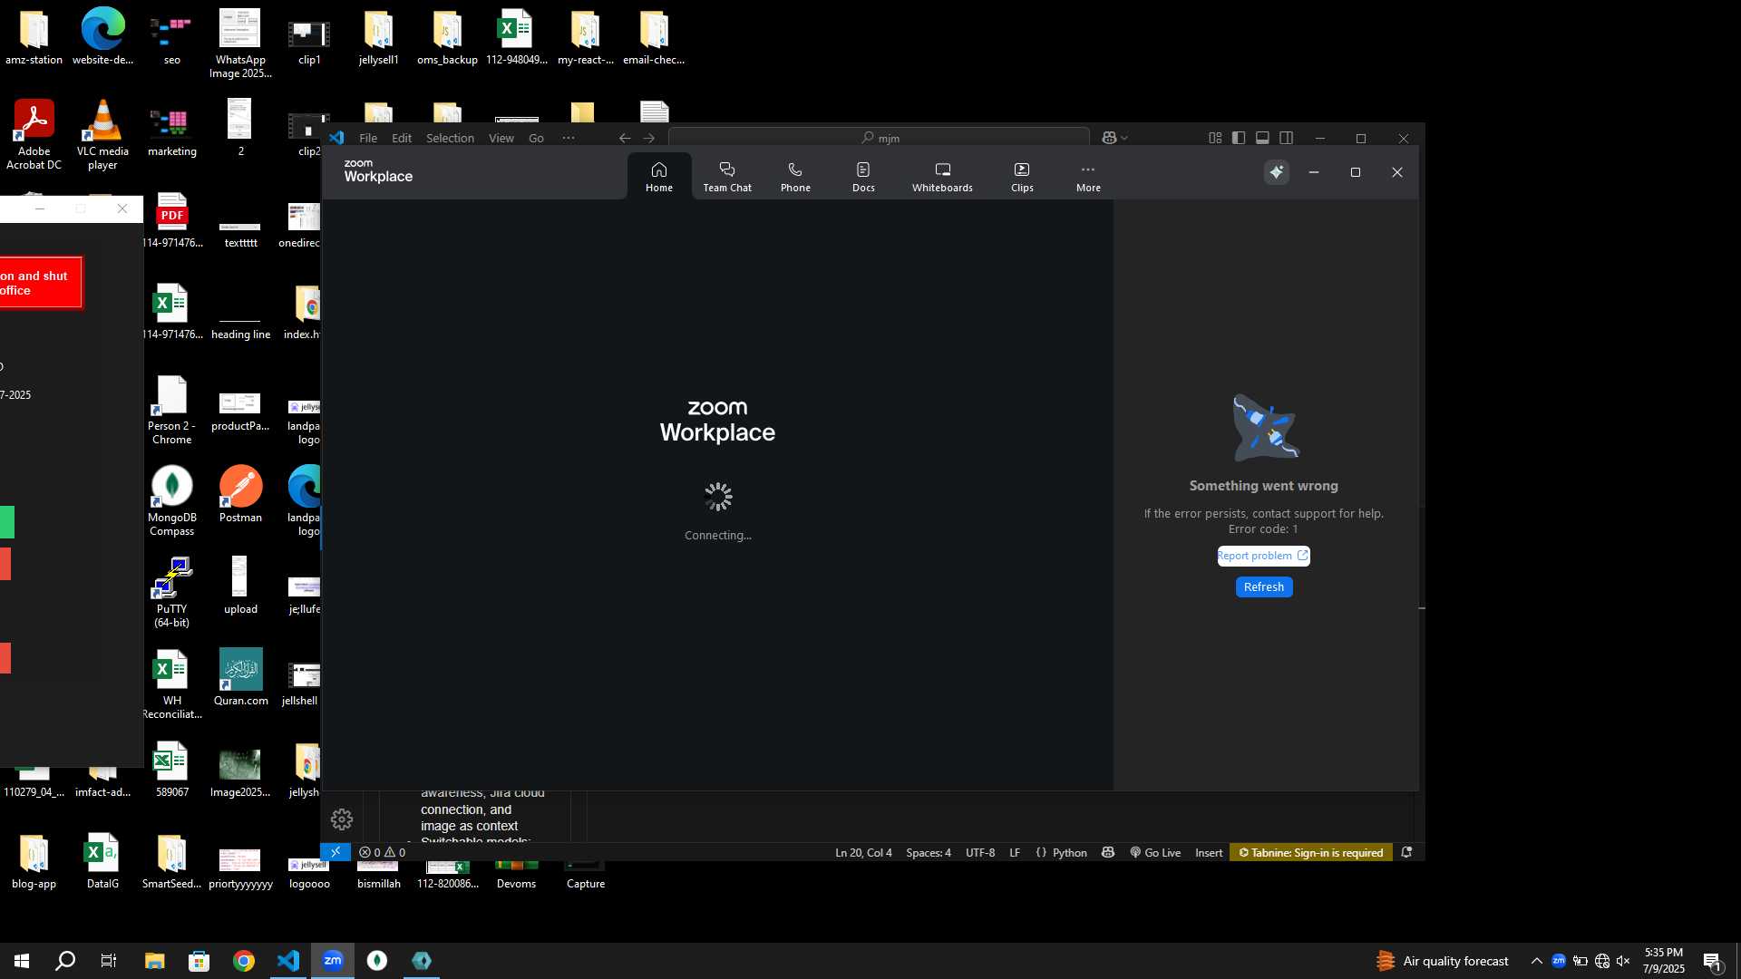Open Whiteboards in Zoom Workplace
Screen dimensions: 1741x979
[x=942, y=176]
